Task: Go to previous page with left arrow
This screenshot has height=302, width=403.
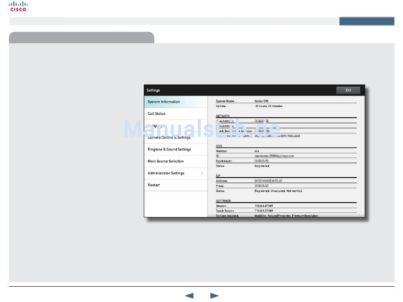Action: (189, 296)
